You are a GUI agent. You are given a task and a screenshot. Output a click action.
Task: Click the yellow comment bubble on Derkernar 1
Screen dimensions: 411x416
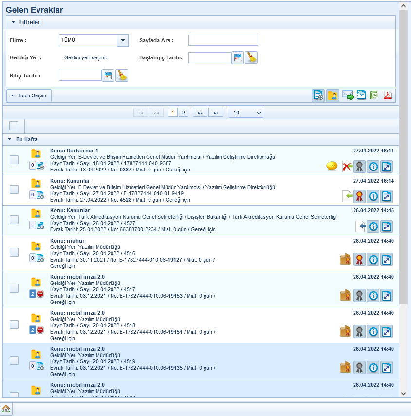pyautogui.click(x=332, y=167)
